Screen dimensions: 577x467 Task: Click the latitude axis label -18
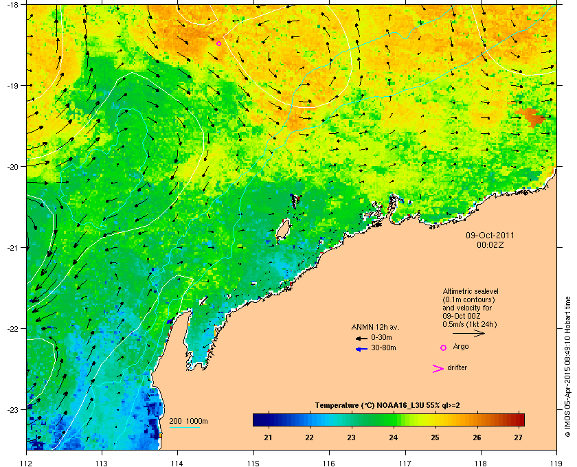pos(12,4)
